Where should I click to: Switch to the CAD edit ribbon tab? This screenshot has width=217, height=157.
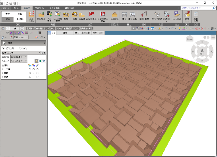(54, 8)
